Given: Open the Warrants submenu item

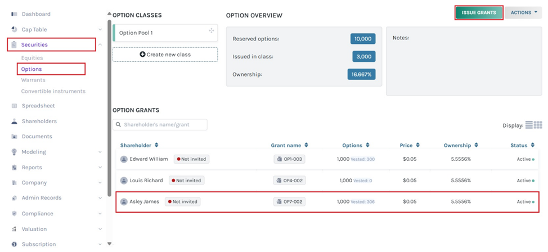Looking at the screenshot, I should point(33,80).
